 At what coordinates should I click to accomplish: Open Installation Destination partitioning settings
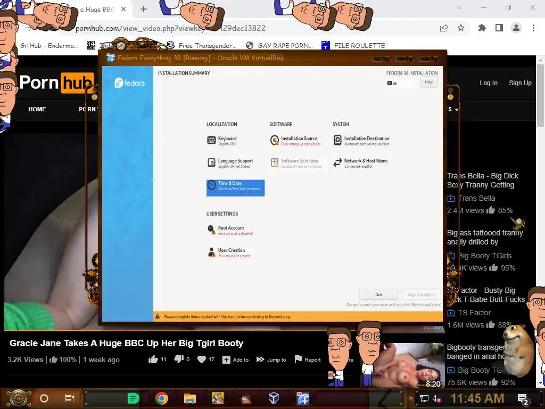point(361,141)
